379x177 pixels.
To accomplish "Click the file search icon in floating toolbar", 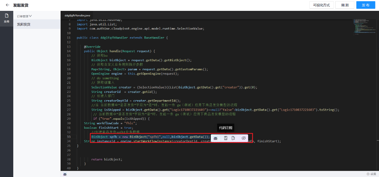I will (x=233, y=138).
